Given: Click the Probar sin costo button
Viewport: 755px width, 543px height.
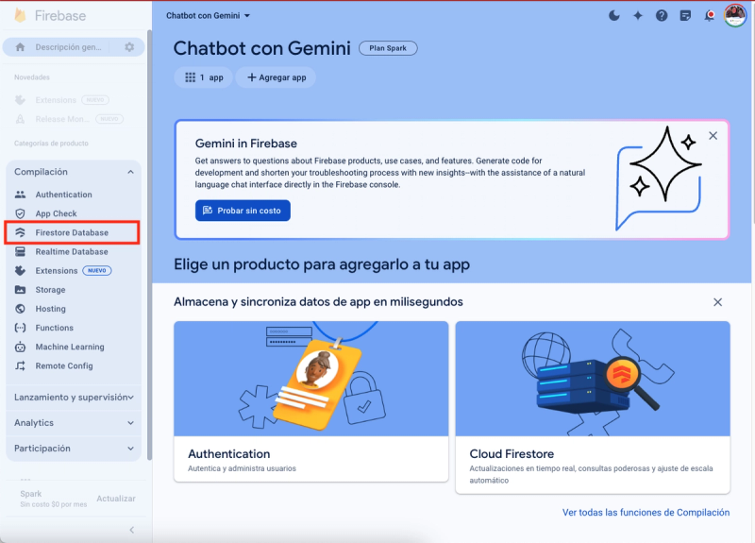Looking at the screenshot, I should tap(243, 211).
